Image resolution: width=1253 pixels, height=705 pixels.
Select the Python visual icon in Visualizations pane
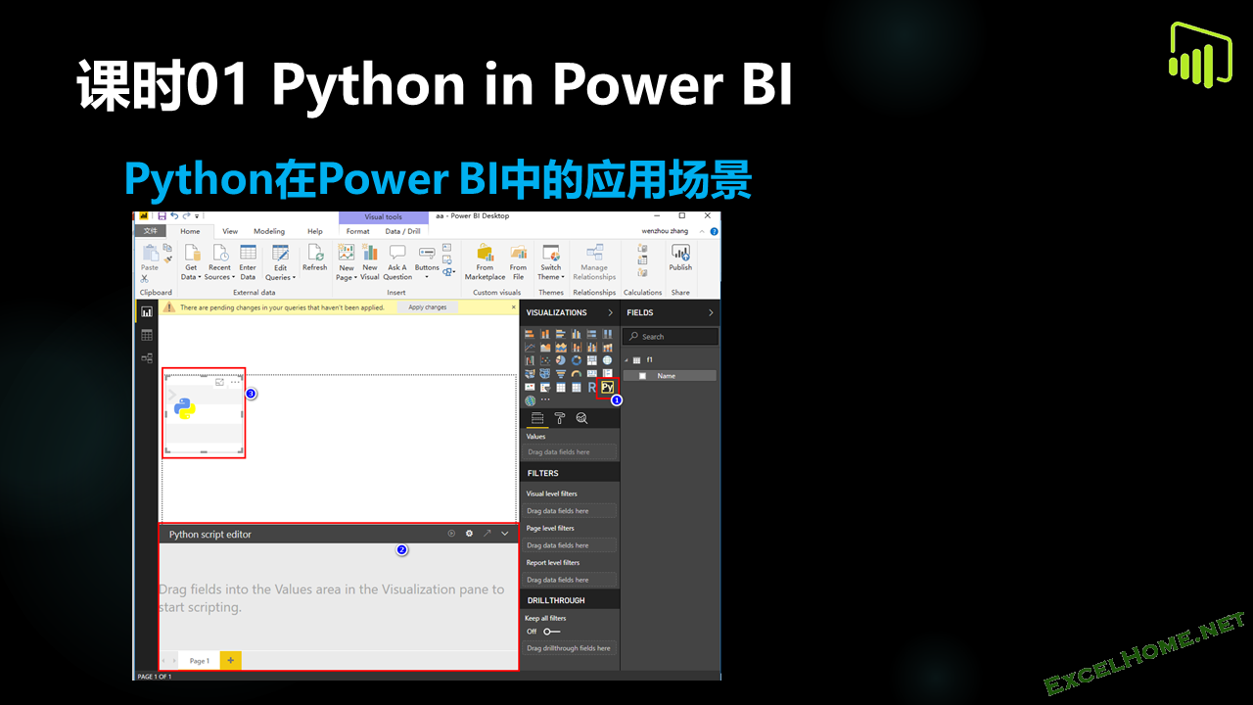click(x=608, y=388)
